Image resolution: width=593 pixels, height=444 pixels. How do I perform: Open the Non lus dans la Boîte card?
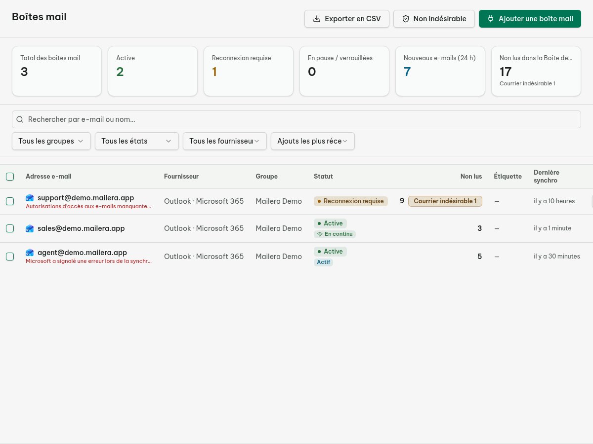536,71
